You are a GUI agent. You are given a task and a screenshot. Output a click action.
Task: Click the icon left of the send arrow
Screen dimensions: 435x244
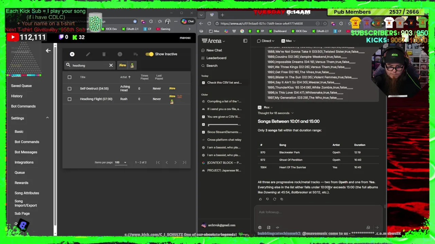[368, 227]
